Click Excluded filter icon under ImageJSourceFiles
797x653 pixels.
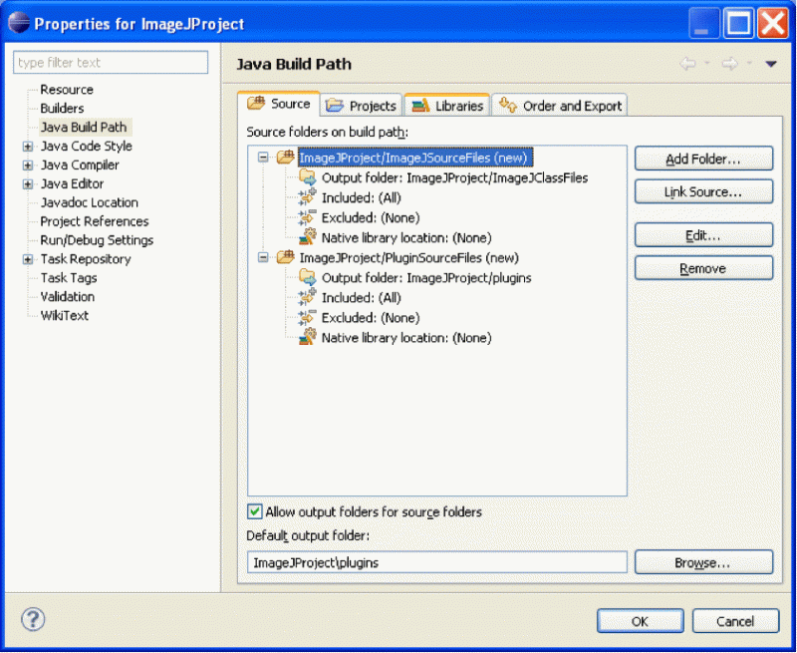click(308, 217)
